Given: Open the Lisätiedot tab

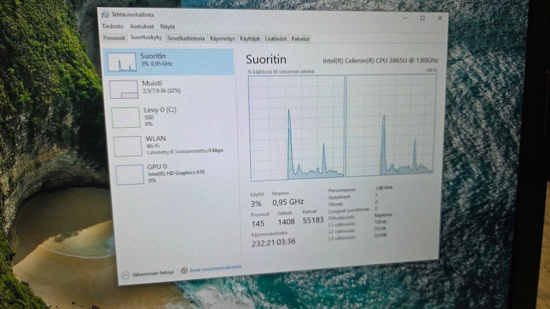Looking at the screenshot, I should tap(276, 39).
